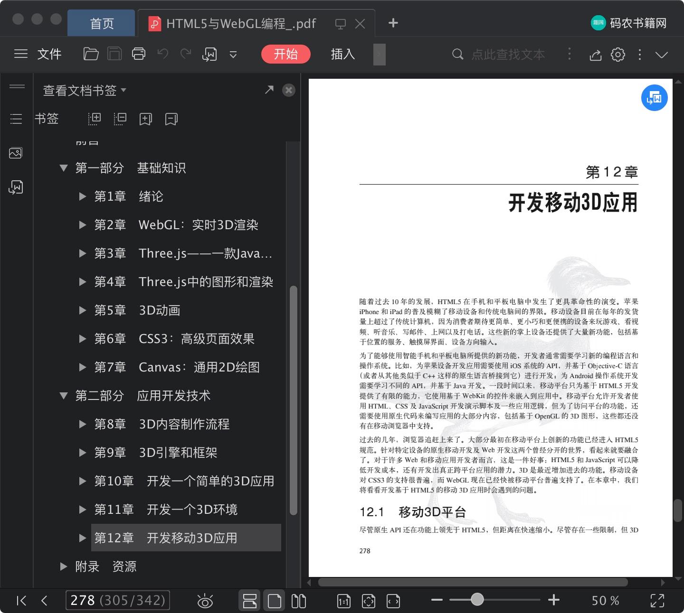Collapse 第一部分 基础知识 section
Viewport: 684px width, 613px height.
click(x=63, y=167)
